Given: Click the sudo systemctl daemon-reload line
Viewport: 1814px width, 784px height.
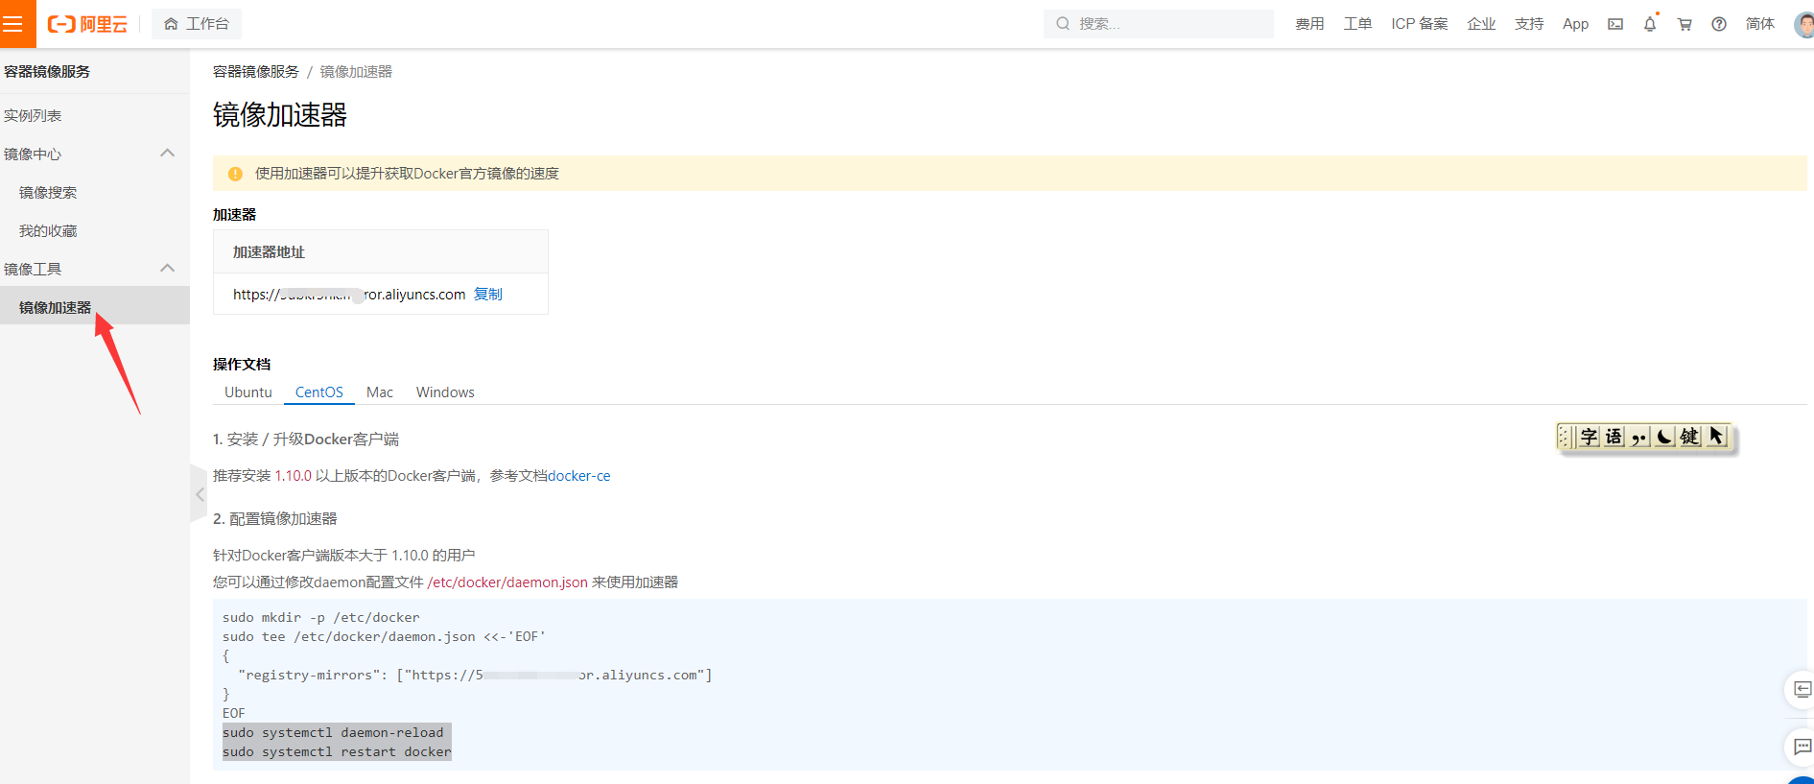Looking at the screenshot, I should pyautogui.click(x=333, y=732).
